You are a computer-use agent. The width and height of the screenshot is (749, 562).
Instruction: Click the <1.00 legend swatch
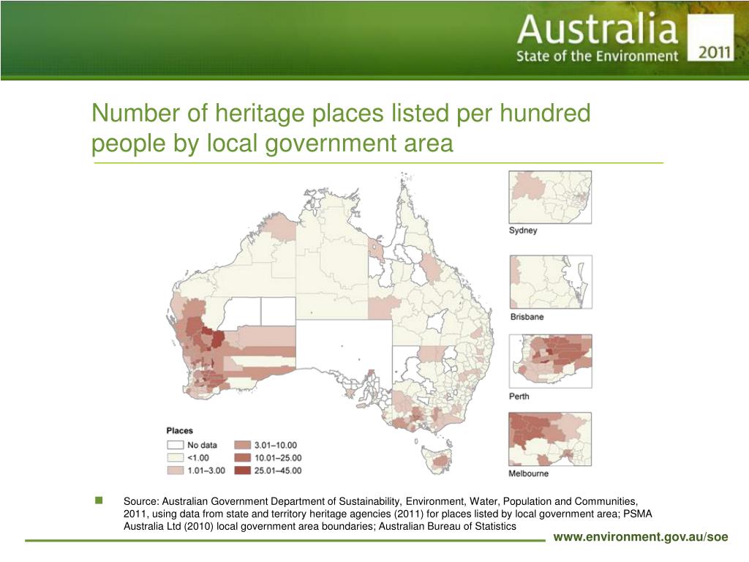click(176, 458)
